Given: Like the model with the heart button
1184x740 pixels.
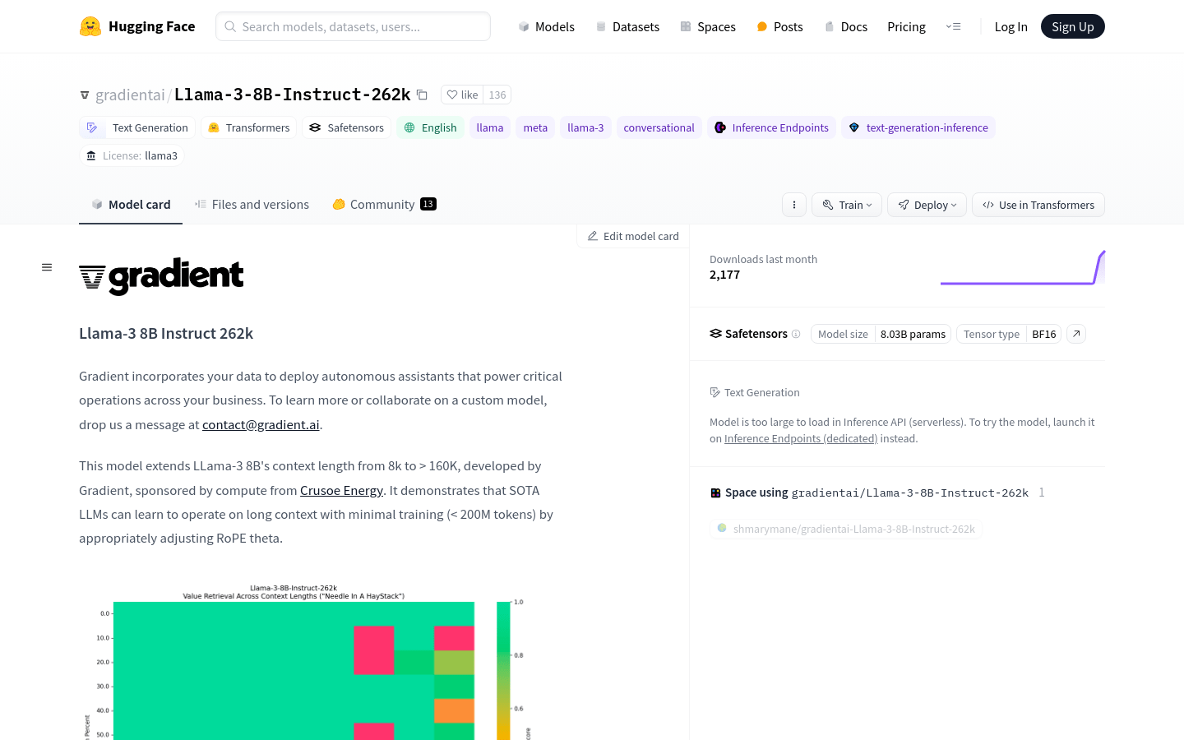Looking at the screenshot, I should tap(462, 95).
